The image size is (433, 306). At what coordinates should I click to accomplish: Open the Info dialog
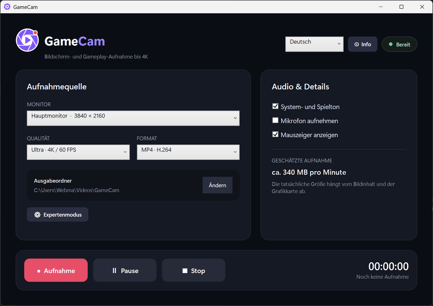pyautogui.click(x=362, y=44)
